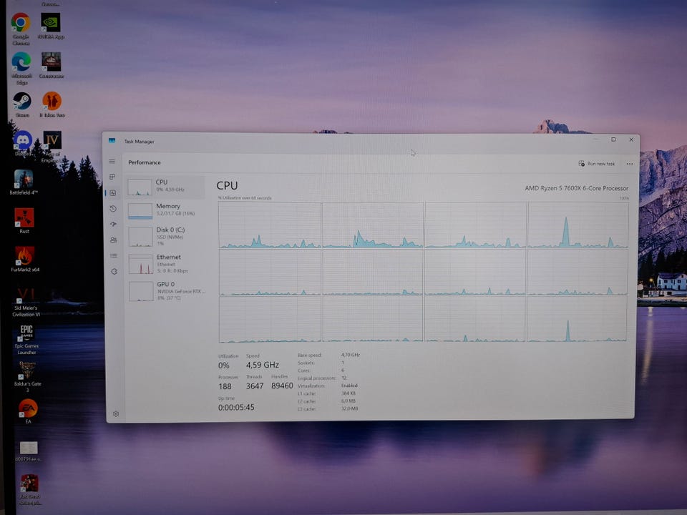Click the Ethernet mini graph with red spikes
The image size is (687, 515).
141,265
